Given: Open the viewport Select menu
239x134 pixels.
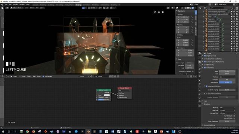Looking at the screenshot, I should pos(32,8).
